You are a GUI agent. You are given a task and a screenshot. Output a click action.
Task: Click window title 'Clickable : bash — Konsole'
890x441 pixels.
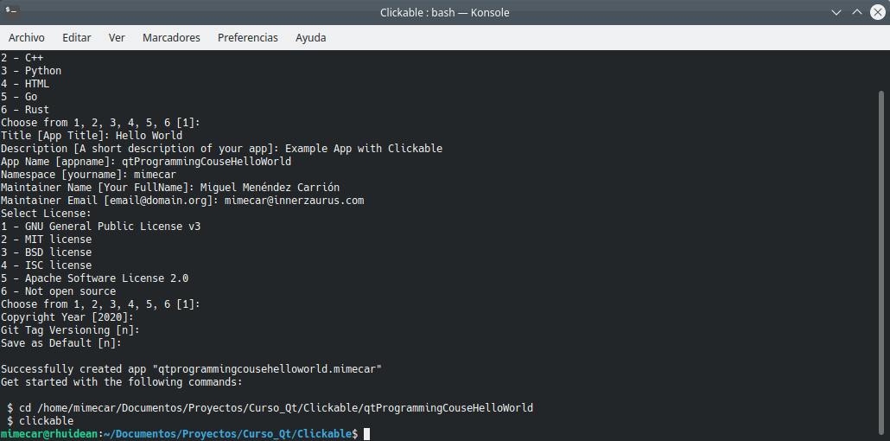[x=445, y=12]
